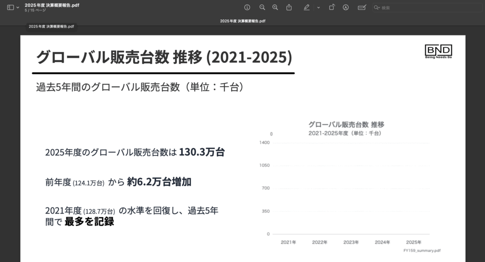
Task: Zoom in using the plus magnifier
Action: tap(275, 8)
